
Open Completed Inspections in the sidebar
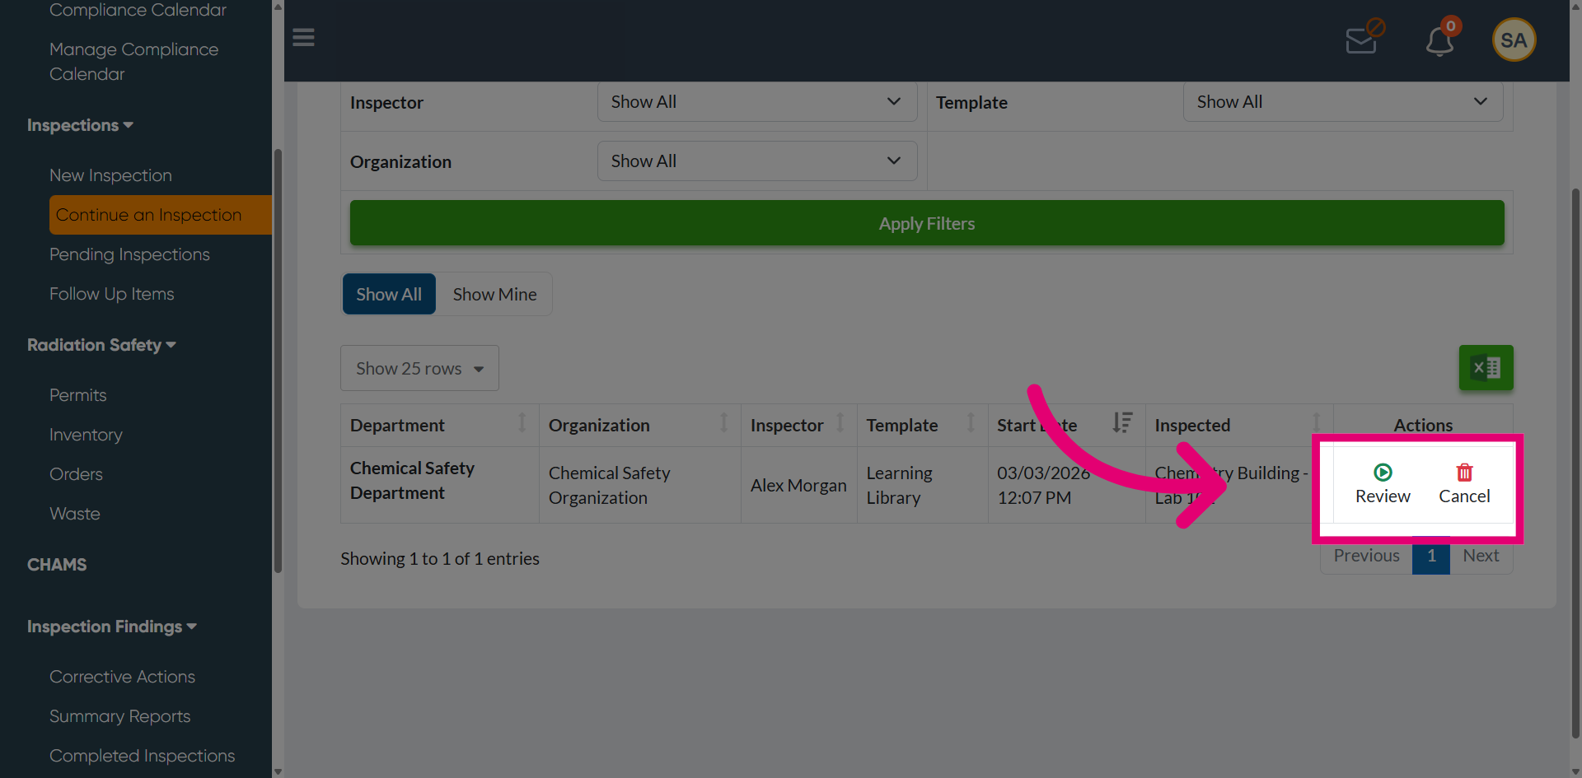coord(142,756)
